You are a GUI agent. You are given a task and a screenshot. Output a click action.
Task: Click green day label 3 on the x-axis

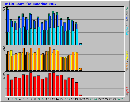(16, 99)
